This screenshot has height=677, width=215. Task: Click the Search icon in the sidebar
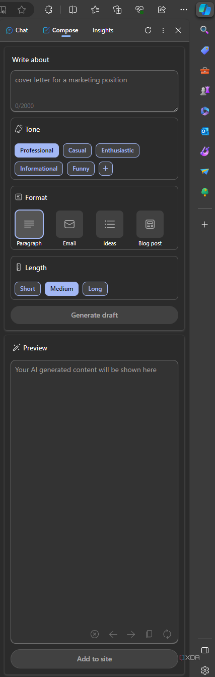pyautogui.click(x=204, y=30)
